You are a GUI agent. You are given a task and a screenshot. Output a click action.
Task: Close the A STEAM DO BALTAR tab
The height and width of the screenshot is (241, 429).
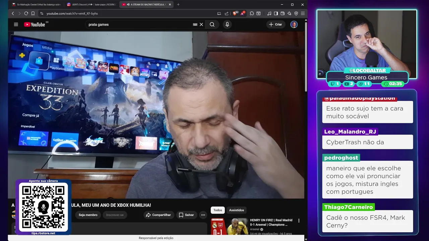[170, 4]
